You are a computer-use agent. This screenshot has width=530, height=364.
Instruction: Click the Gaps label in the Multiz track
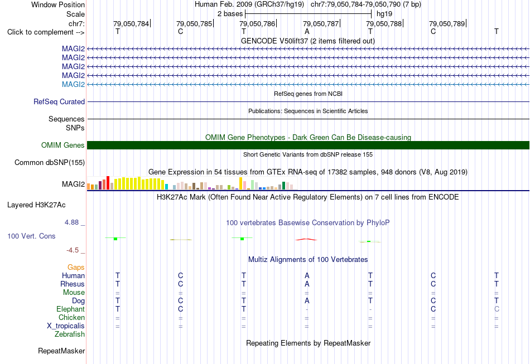click(76, 268)
